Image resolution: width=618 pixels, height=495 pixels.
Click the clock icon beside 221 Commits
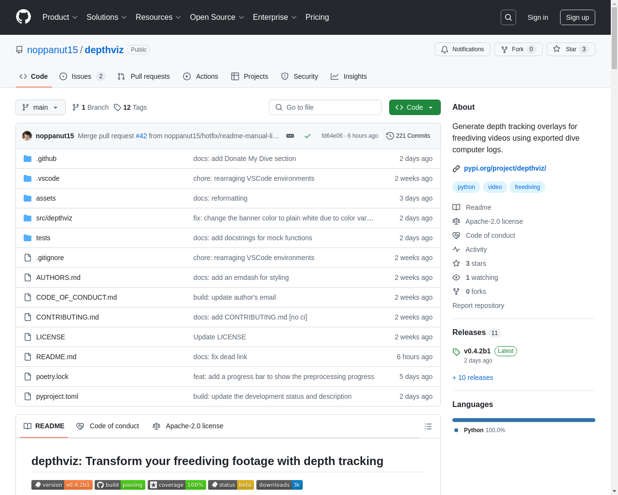pos(390,136)
